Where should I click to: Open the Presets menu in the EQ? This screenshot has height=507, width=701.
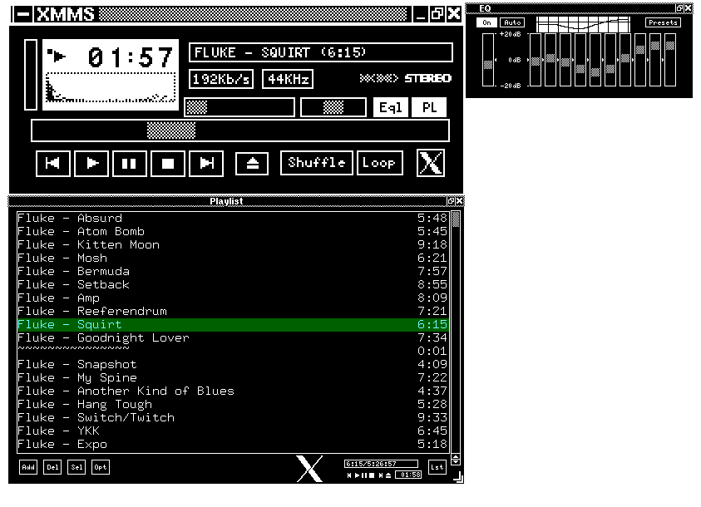(x=663, y=22)
